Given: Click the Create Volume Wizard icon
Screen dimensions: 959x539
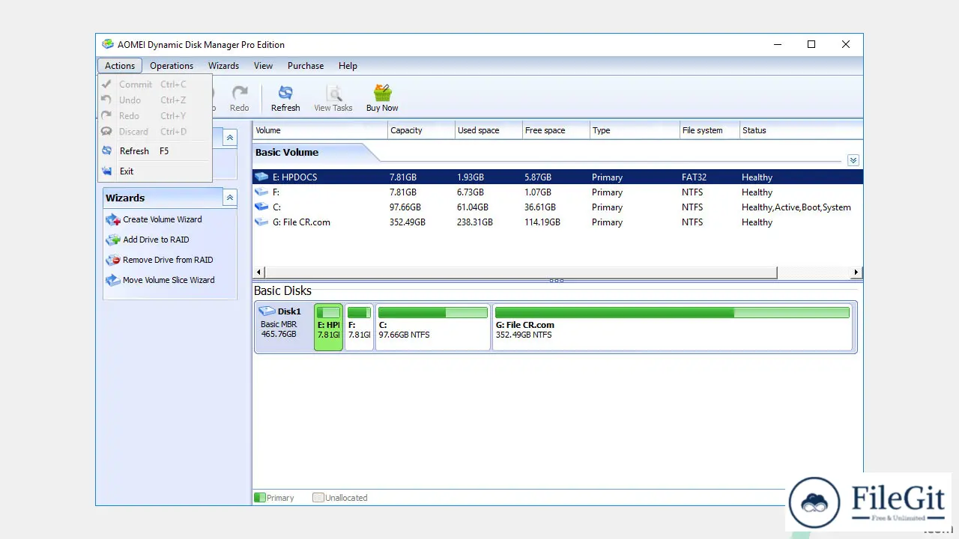Looking at the screenshot, I should pyautogui.click(x=113, y=220).
